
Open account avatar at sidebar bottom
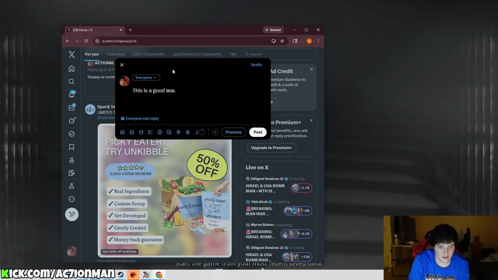pyautogui.click(x=72, y=251)
